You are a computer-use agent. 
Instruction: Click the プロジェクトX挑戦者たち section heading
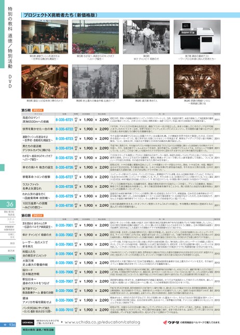pyautogui.click(x=61, y=15)
